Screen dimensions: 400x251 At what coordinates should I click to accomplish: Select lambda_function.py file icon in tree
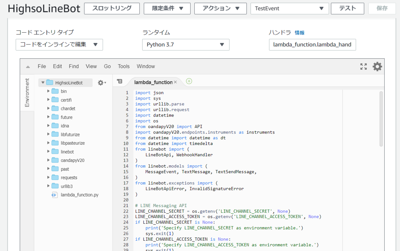point(54,195)
